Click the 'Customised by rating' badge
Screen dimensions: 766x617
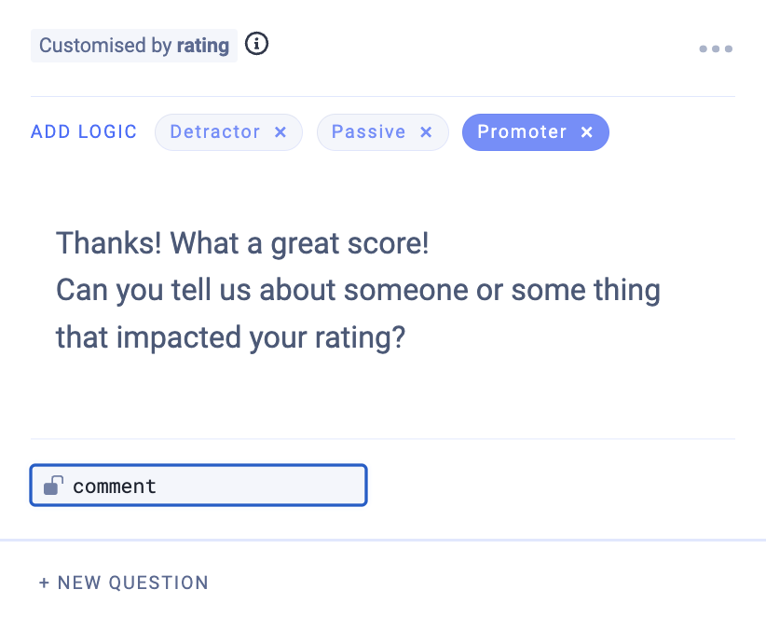pyautogui.click(x=134, y=46)
